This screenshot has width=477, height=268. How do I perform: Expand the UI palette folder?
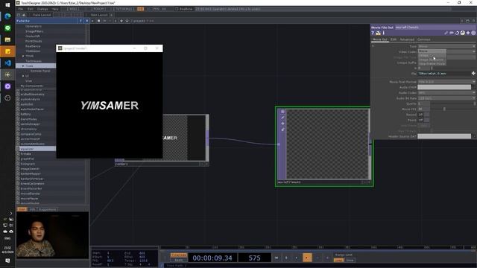tap(23, 76)
